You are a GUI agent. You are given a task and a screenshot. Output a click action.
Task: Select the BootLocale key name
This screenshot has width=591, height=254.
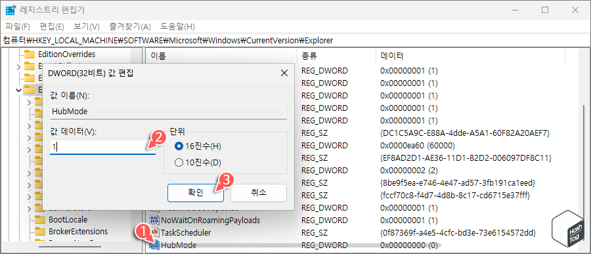coord(68,219)
